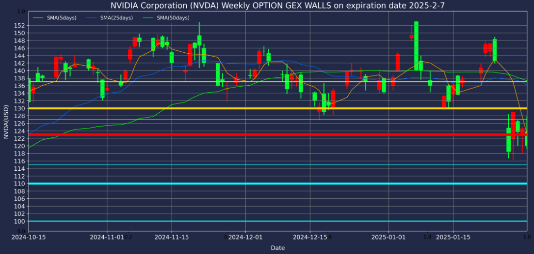534x254 pixels.
Task: Click the chart title mentioning NVIDIA Corporation (NVDA)
Action: pyautogui.click(x=277, y=5)
